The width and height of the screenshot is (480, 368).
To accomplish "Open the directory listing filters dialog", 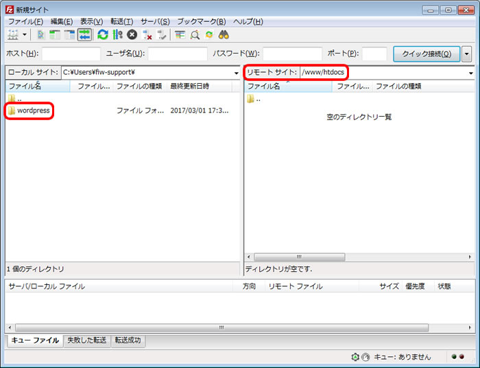I will click(180, 34).
